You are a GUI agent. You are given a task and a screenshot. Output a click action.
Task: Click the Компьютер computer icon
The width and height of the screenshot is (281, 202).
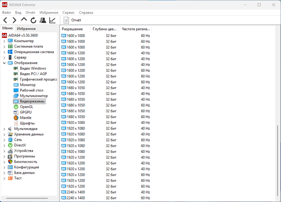(10, 41)
